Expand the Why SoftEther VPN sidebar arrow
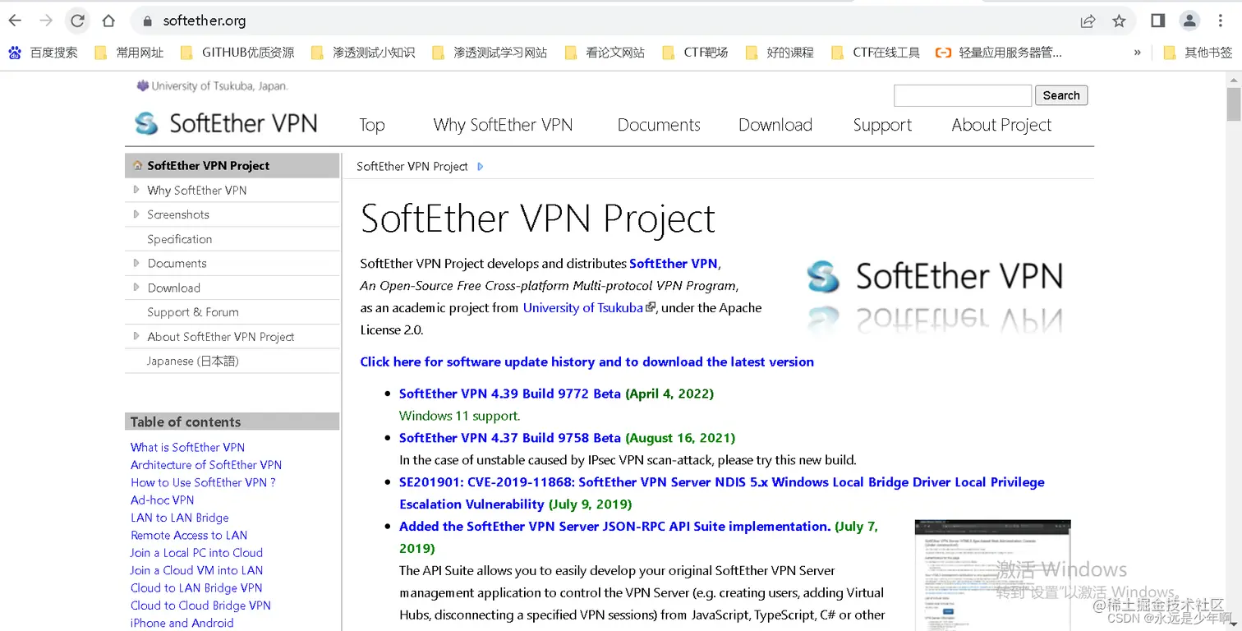The height and width of the screenshot is (631, 1242). [136, 190]
